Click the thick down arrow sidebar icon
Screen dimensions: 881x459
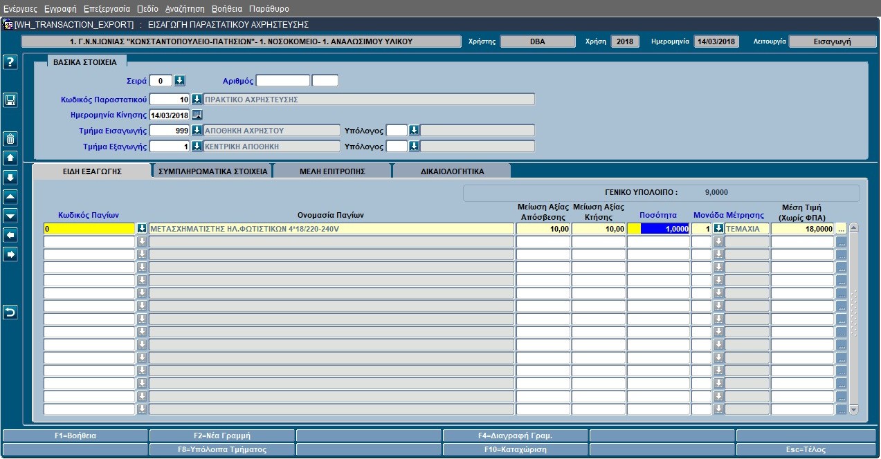point(10,177)
